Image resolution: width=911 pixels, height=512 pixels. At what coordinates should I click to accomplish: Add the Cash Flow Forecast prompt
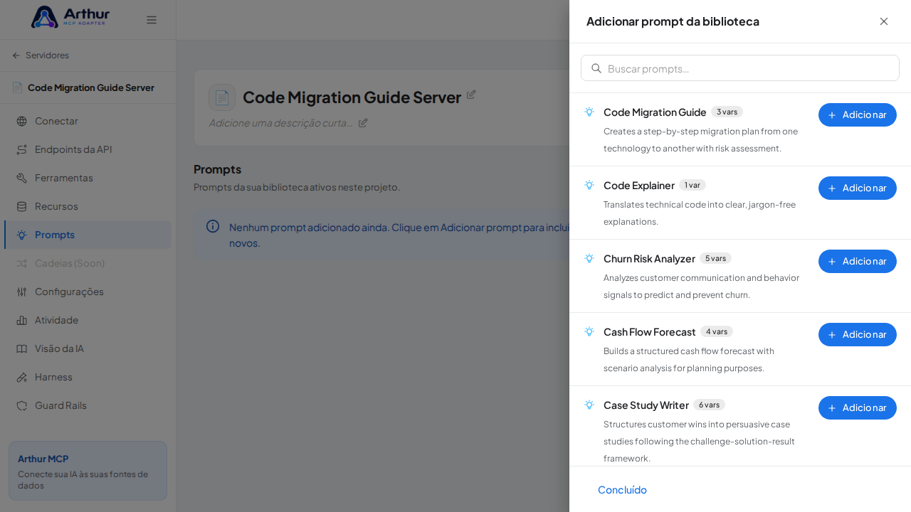coord(858,334)
